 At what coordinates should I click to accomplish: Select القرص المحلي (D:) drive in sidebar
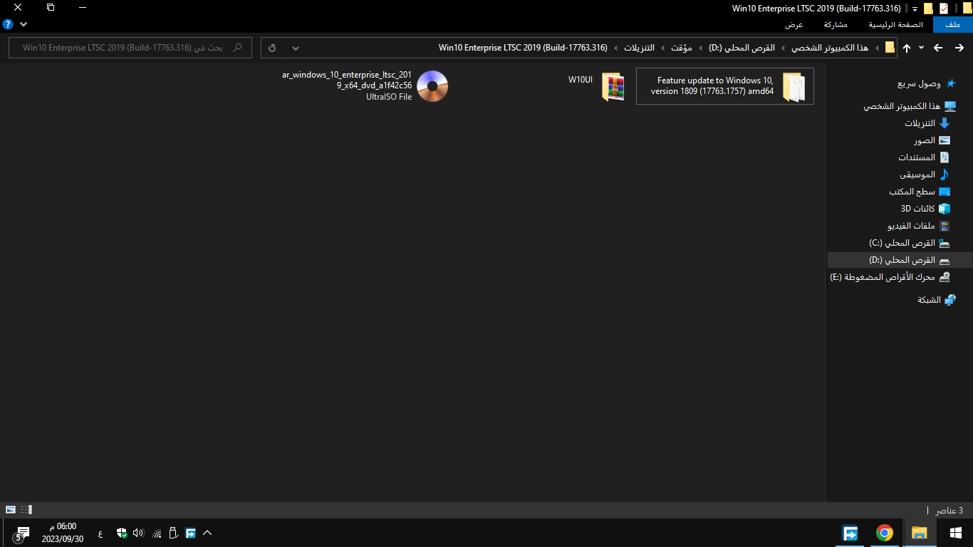coord(900,260)
